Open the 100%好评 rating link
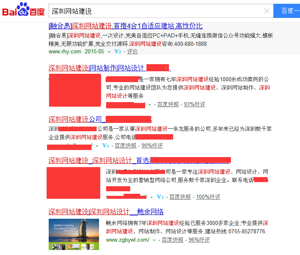The image size is (300, 255). tap(208, 197)
